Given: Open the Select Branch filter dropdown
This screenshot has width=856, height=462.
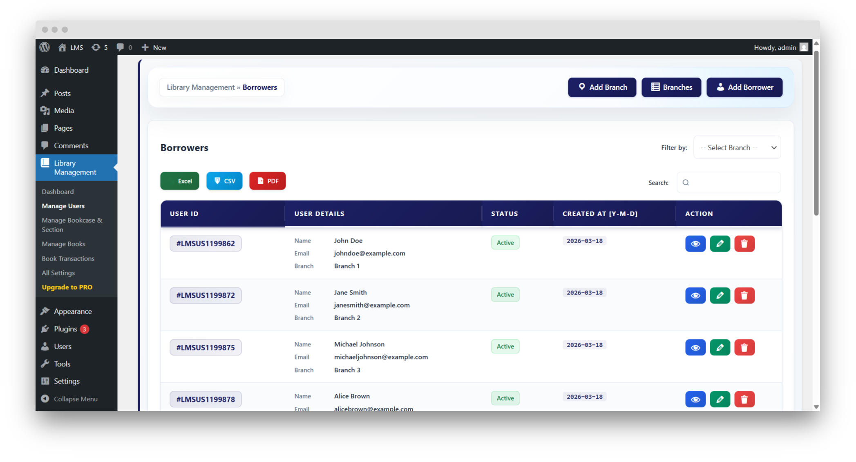Looking at the screenshot, I should click(x=737, y=147).
